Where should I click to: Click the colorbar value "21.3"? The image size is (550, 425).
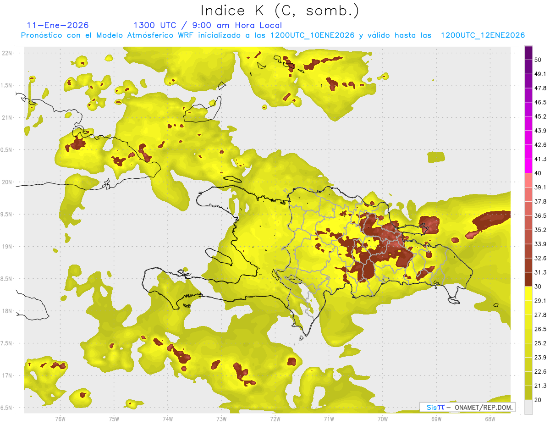tap(540, 386)
